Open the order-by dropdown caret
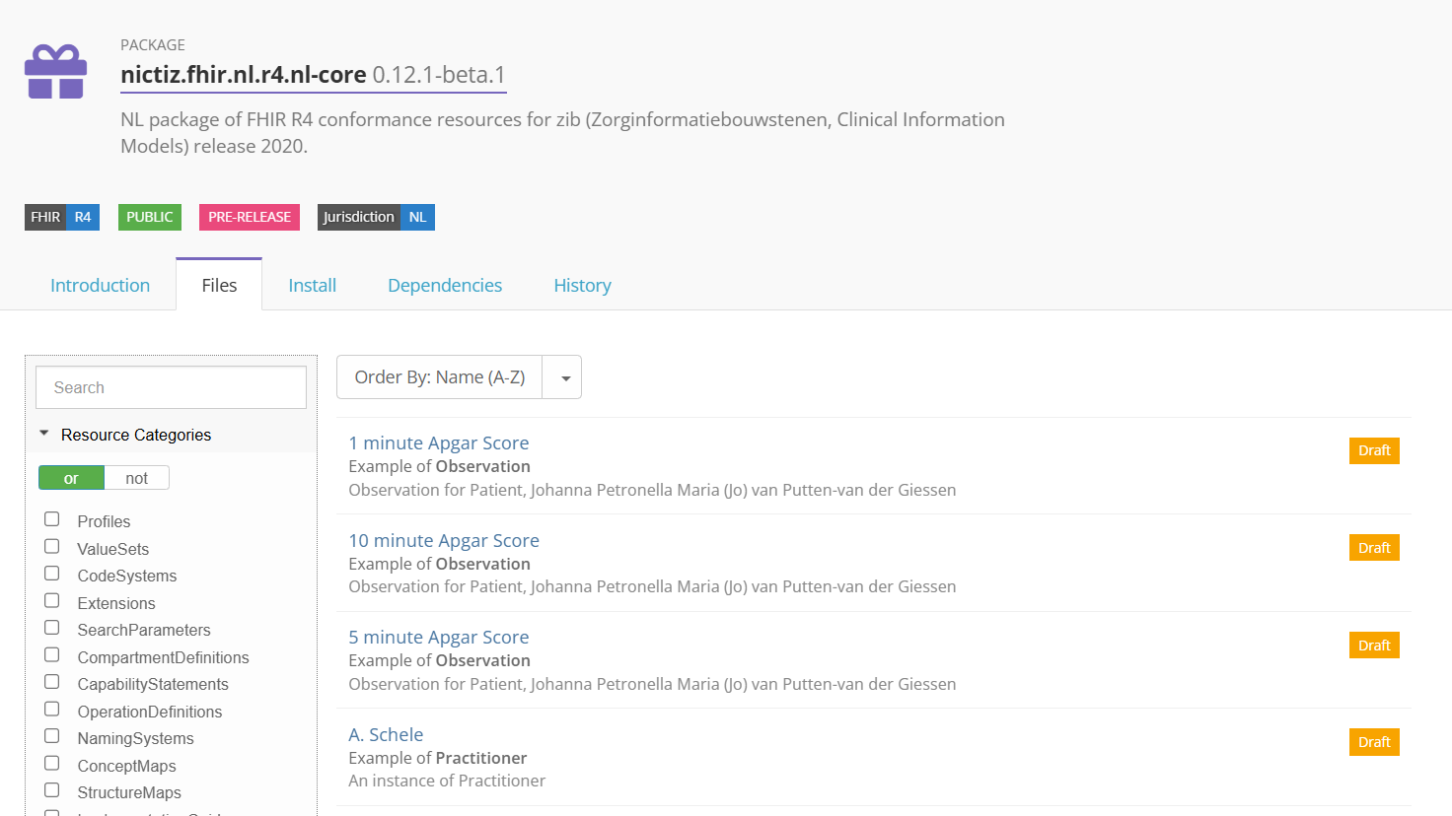Screen dimensions: 1452x816 [562, 377]
